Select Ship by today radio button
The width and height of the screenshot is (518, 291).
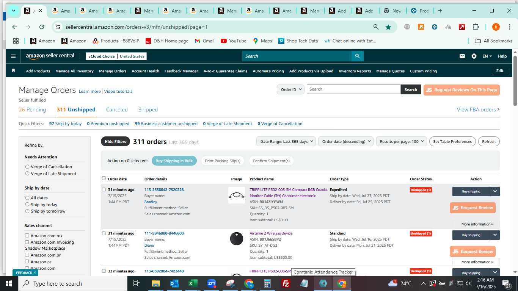(27, 205)
